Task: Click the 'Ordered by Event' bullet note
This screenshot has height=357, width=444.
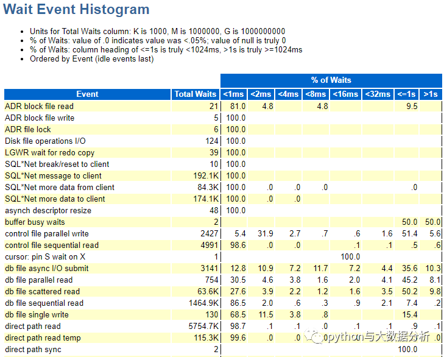Action: pos(91,59)
